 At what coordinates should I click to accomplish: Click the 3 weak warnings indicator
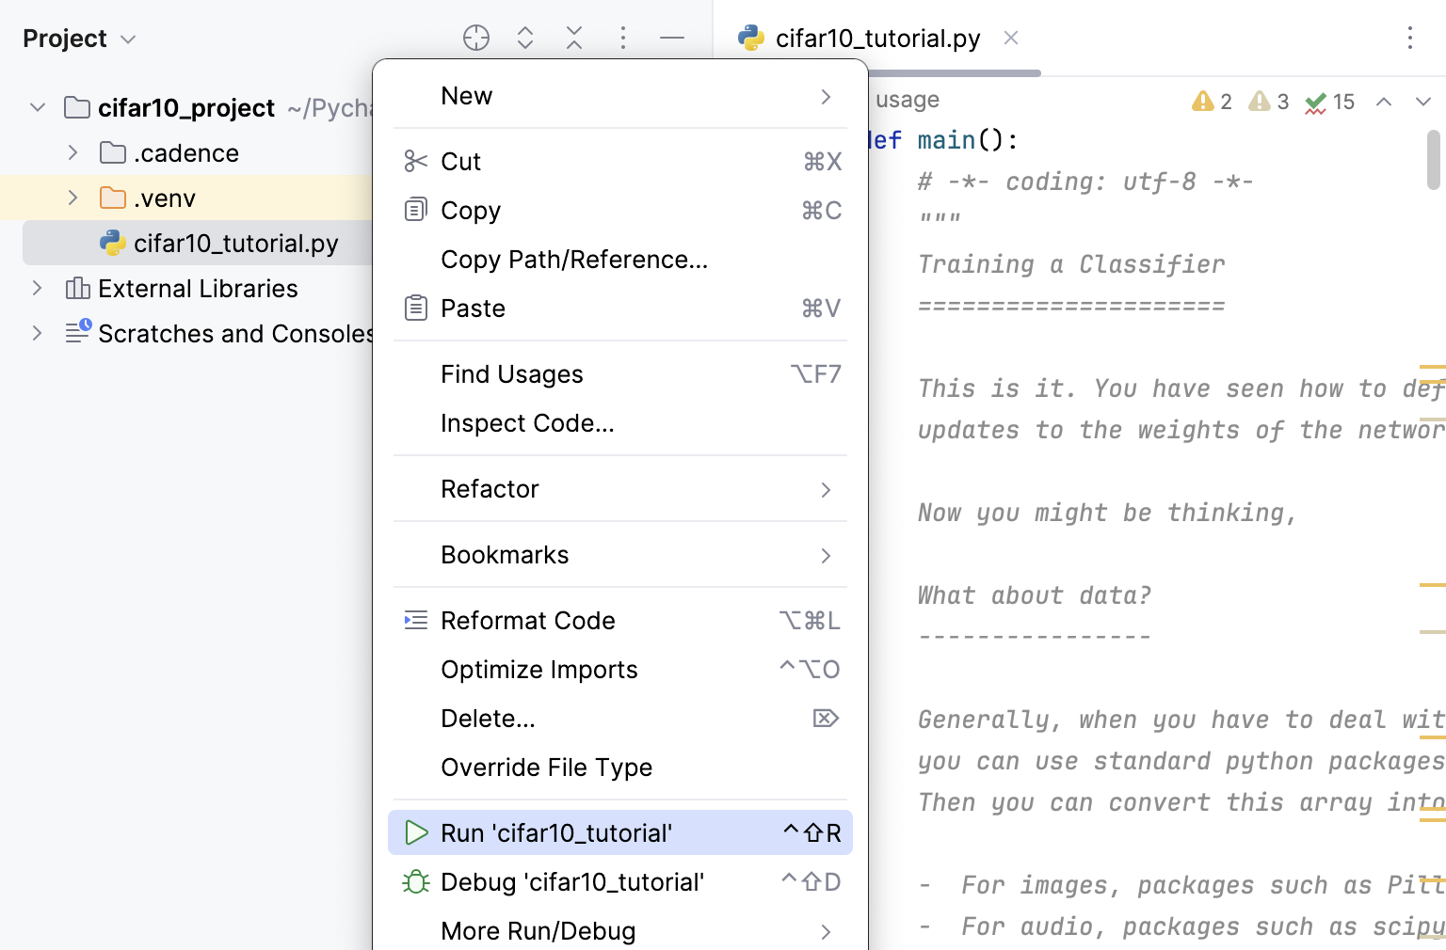(x=1269, y=102)
